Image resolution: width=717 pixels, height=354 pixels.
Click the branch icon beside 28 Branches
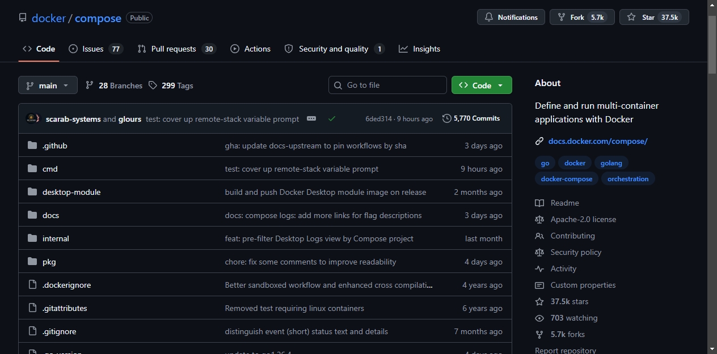click(90, 85)
